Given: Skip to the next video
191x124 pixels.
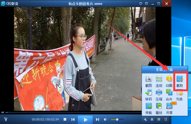Looking at the screenshot, I should 97,119.
